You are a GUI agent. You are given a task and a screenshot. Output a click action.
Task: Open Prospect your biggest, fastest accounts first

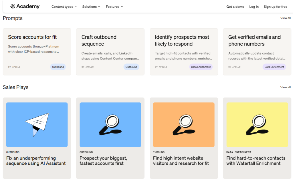(x=103, y=161)
